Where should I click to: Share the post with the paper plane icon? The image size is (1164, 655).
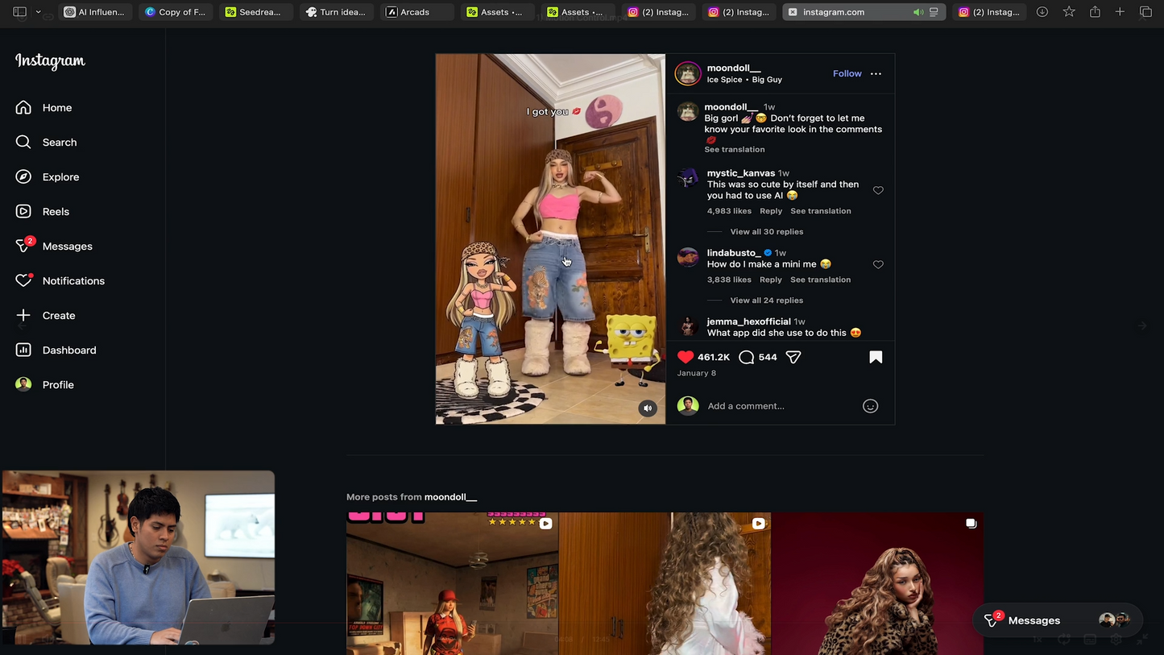[793, 357]
